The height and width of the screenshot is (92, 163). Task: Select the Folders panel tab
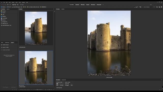click(x=8, y=9)
